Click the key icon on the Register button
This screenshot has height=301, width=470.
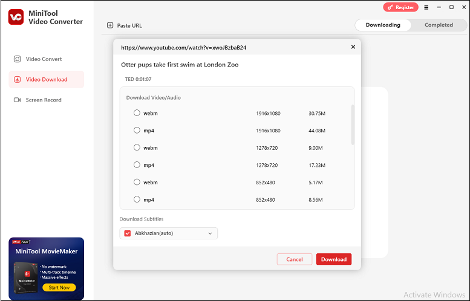[x=390, y=7]
